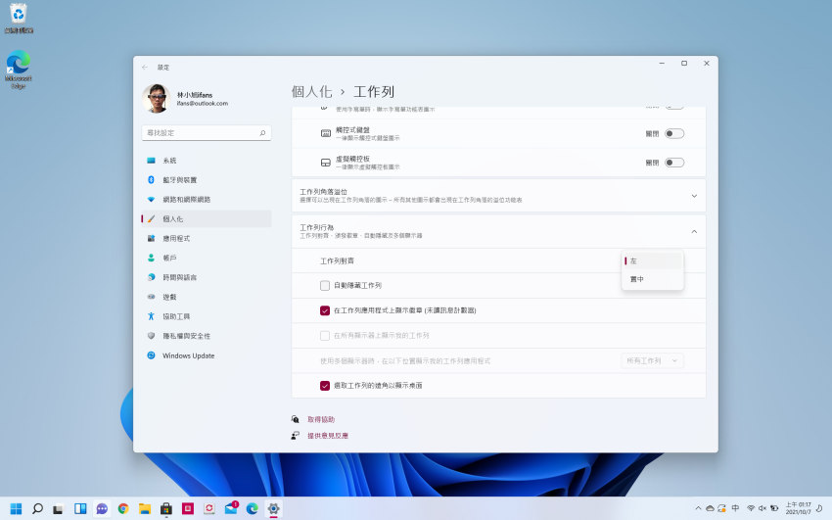Click 個人化 breadcrumb link
The image size is (832, 520).
click(311, 92)
